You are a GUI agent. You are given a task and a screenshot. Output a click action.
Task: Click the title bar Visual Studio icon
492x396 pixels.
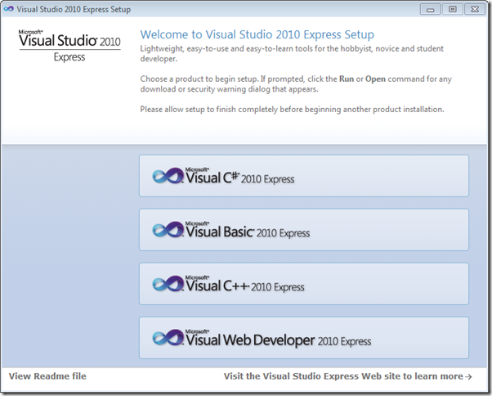coord(8,9)
